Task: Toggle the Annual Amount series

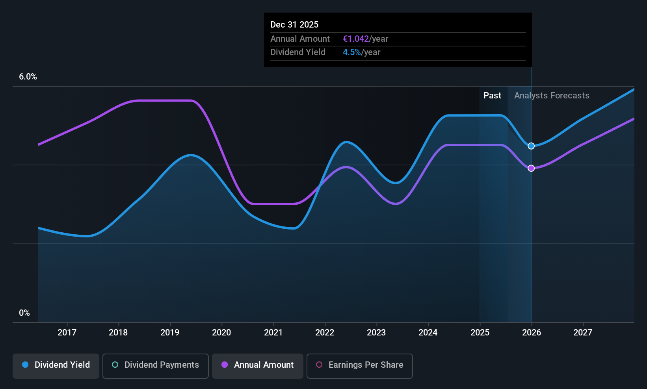Action: tap(258, 366)
